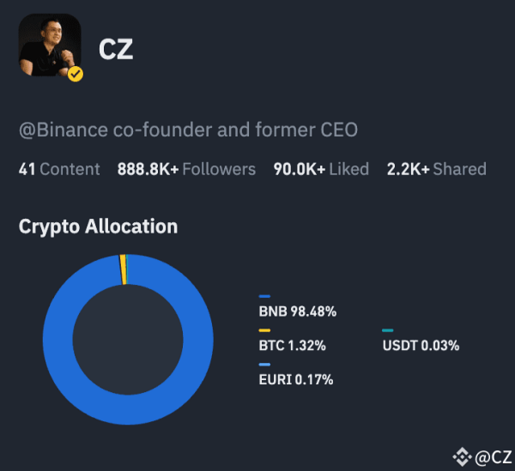View the 888.8K+ Followers count

tap(186, 169)
